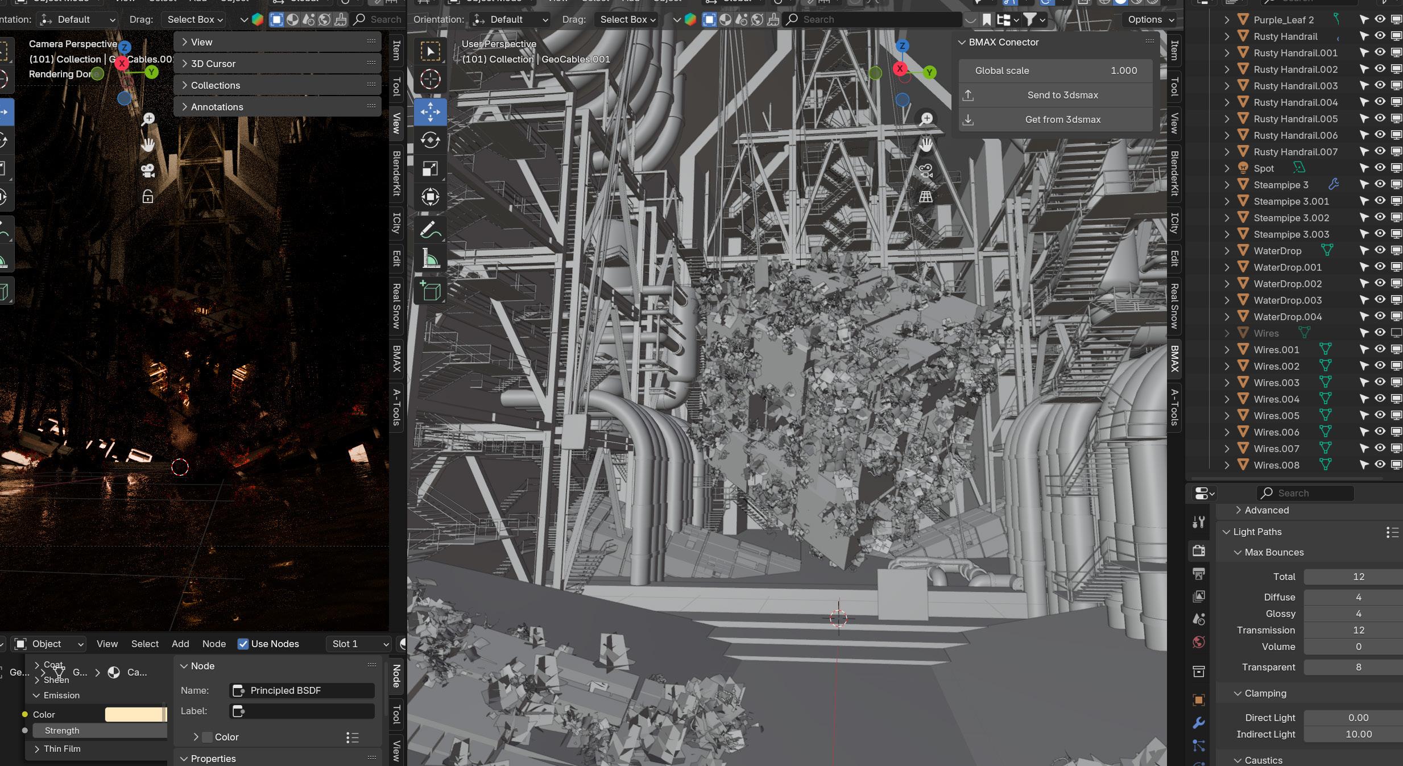Open View Layer properties tab icon
The height and width of the screenshot is (766, 1403).
point(1199,596)
